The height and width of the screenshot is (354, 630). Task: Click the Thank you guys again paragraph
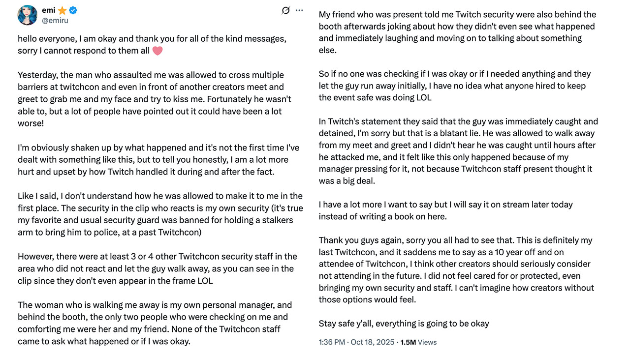pyautogui.click(x=458, y=269)
